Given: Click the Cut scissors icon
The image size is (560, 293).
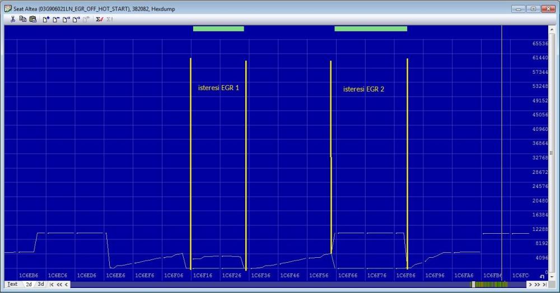Looking at the screenshot, I should pyautogui.click(x=13, y=19).
